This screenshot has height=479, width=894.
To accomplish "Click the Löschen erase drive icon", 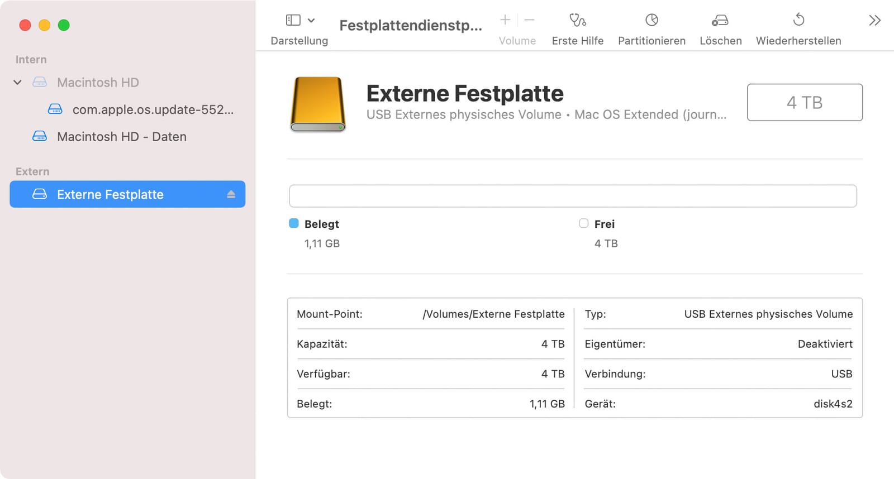I will point(720,21).
